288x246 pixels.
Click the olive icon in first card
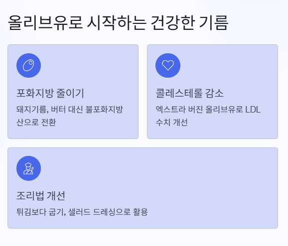pyautogui.click(x=28, y=65)
